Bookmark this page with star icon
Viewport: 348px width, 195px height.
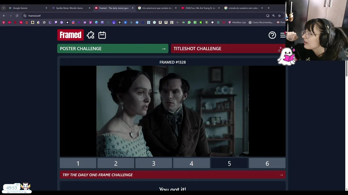coord(279,16)
